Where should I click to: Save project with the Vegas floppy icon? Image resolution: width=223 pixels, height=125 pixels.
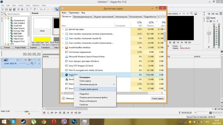click(10, 9)
